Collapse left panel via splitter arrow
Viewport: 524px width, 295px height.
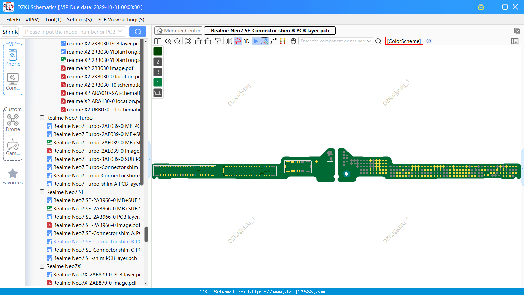pos(150,159)
